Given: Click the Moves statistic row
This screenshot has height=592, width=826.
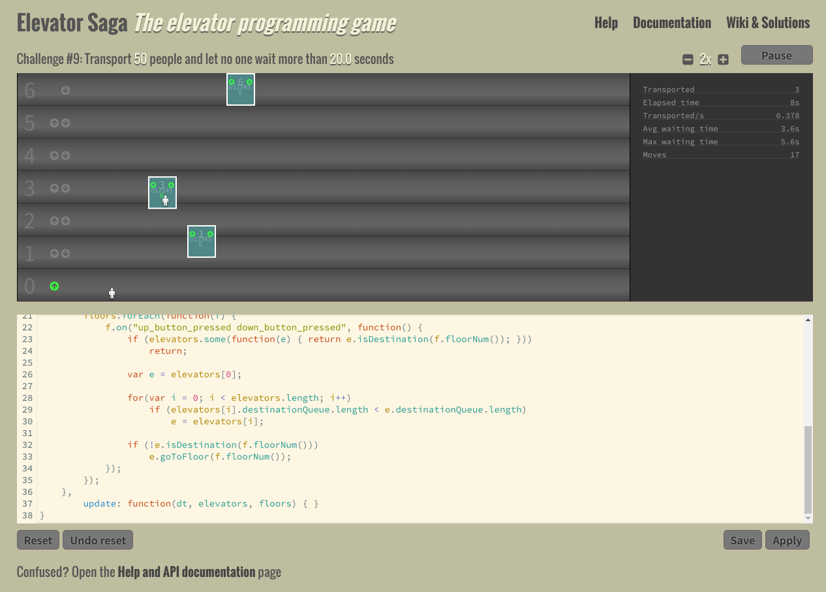Looking at the screenshot, I should pos(721,155).
